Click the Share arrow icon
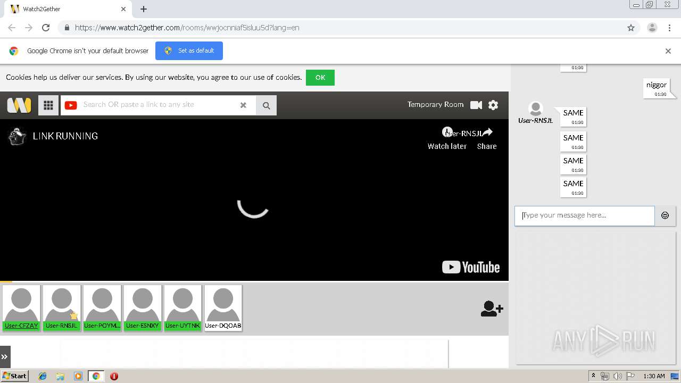This screenshot has width=681, height=383. tap(487, 132)
